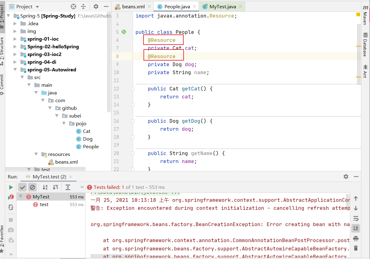Click the Rerun Failed Tests icon
The height and width of the screenshot is (259, 370).
11,197
